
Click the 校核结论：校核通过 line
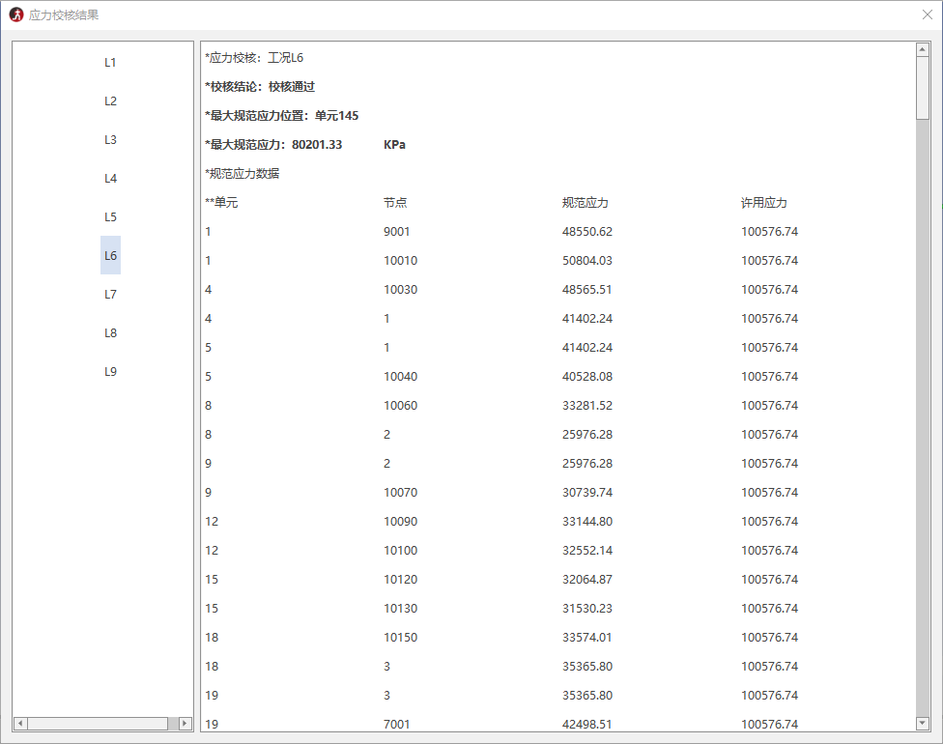click(260, 87)
